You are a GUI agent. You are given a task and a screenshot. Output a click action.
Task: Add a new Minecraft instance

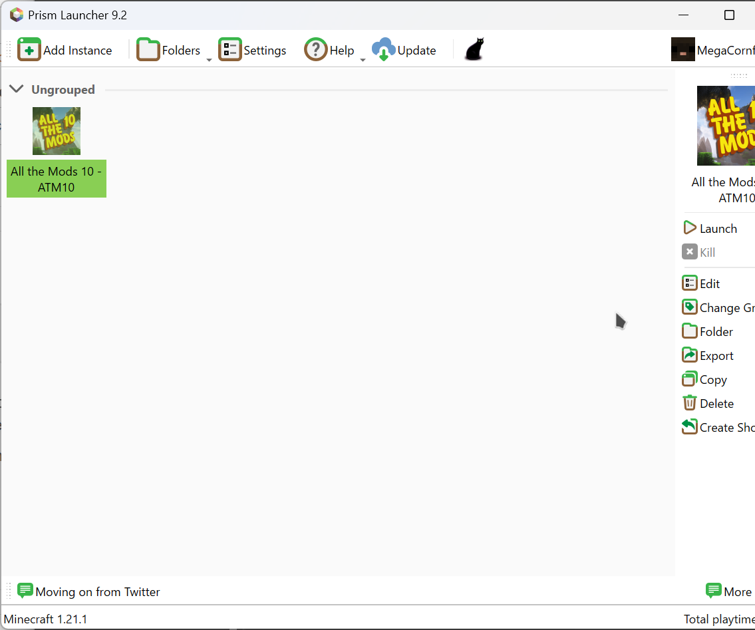[x=64, y=49]
